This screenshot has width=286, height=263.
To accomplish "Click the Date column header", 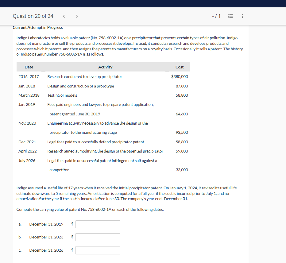I will coord(29,67).
